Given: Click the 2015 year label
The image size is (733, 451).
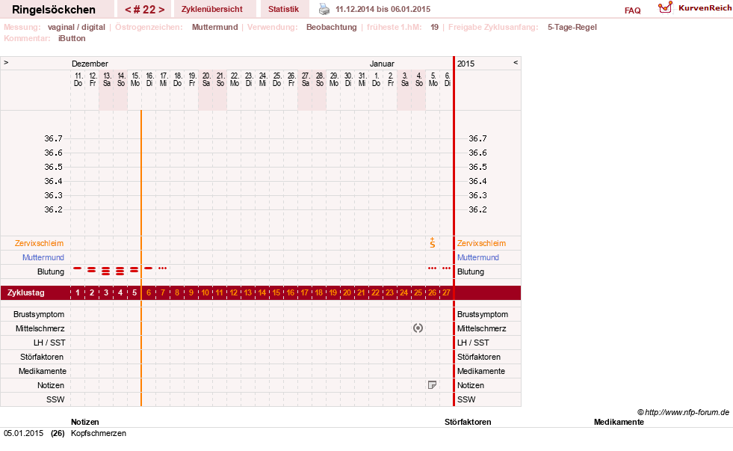Looking at the screenshot, I should point(466,64).
